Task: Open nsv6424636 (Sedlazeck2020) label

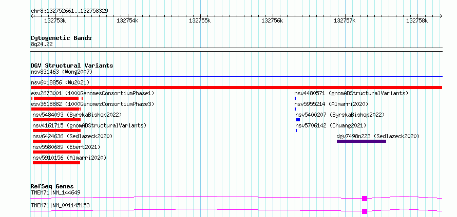Action: point(72,136)
